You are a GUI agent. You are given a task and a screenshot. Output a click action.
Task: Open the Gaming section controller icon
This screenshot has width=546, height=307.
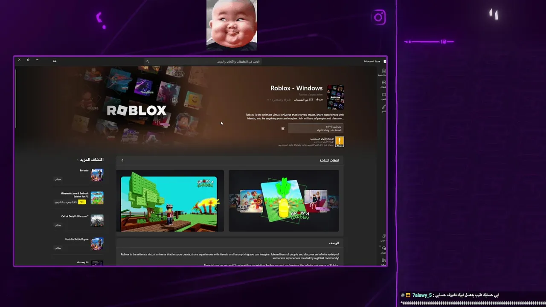tap(383, 96)
